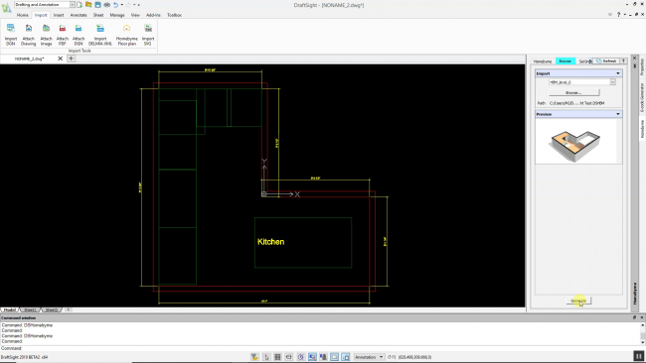Switch to the Sheet1 tab
This screenshot has width=646, height=363.
tap(30, 309)
